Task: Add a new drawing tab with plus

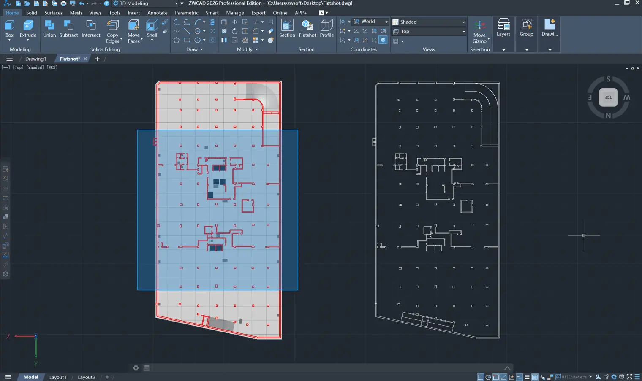Action: click(x=97, y=59)
